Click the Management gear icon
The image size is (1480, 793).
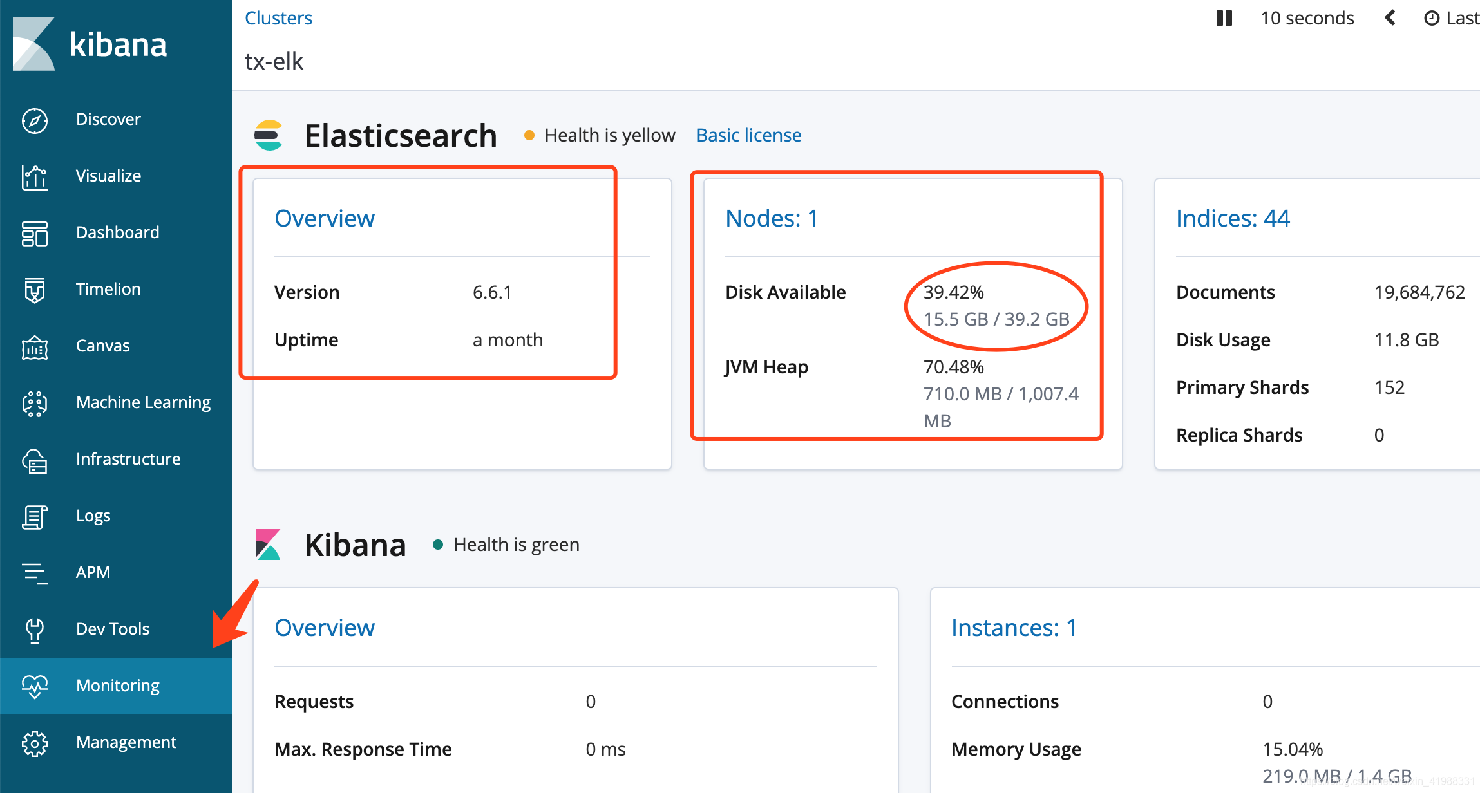[x=35, y=743]
